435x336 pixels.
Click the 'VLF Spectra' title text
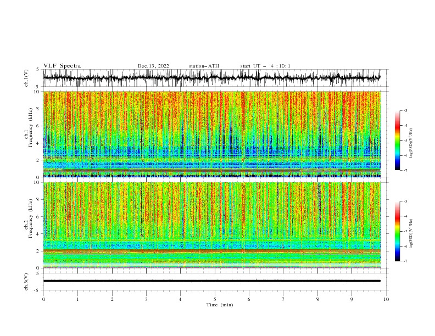(x=62, y=66)
